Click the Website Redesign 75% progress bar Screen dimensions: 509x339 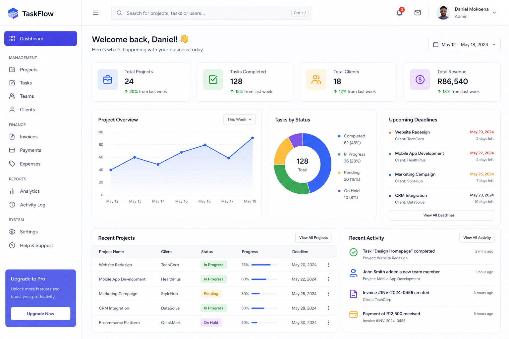pyautogui.click(x=264, y=265)
